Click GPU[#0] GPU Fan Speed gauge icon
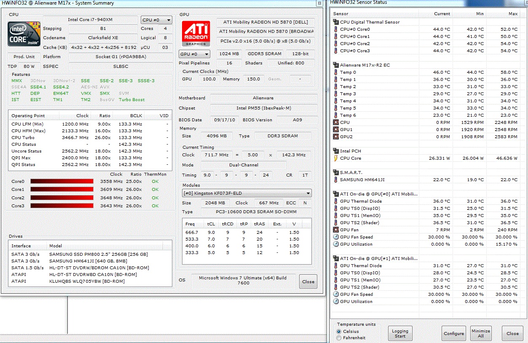This screenshot has height=343, width=528. pos(335,237)
